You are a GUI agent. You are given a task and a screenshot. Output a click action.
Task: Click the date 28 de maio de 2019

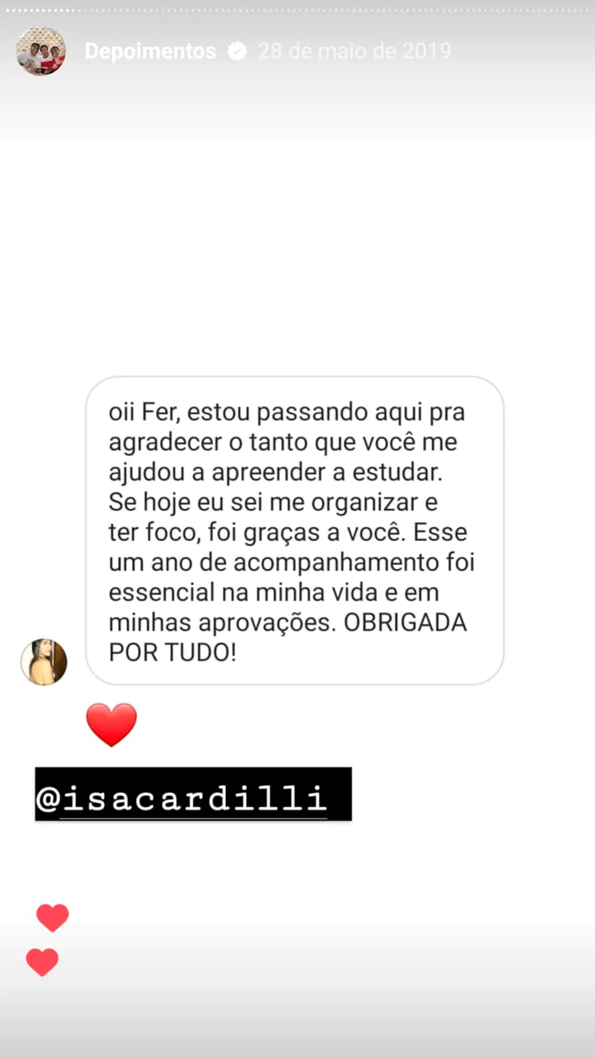point(355,51)
